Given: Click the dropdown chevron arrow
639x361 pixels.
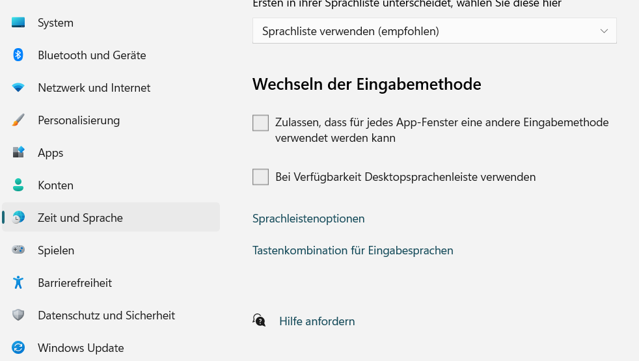Looking at the screenshot, I should click(604, 31).
